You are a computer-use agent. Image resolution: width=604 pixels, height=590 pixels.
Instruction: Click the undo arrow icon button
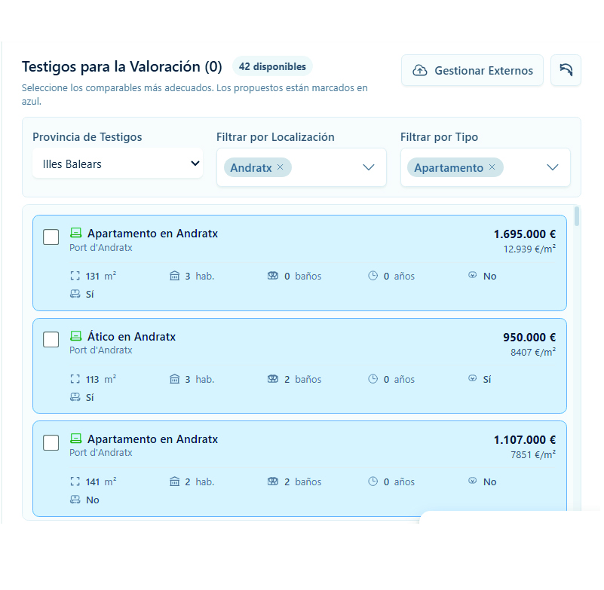tap(566, 70)
